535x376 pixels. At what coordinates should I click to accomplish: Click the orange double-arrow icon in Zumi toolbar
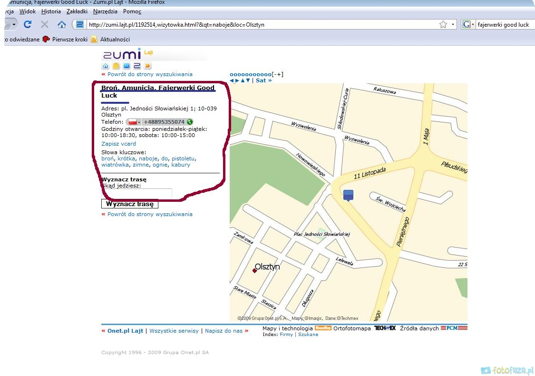click(x=147, y=66)
